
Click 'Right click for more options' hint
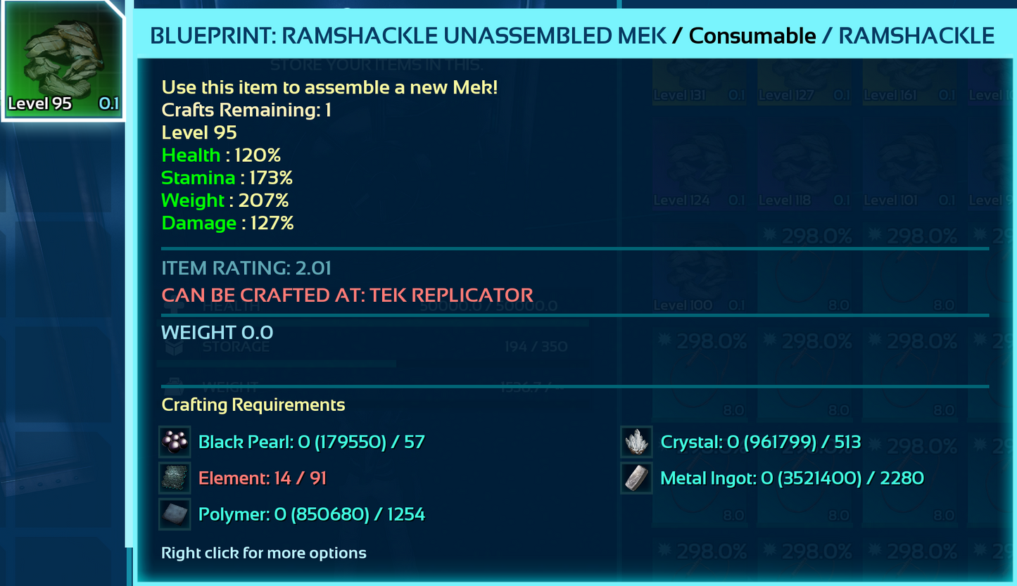point(264,553)
